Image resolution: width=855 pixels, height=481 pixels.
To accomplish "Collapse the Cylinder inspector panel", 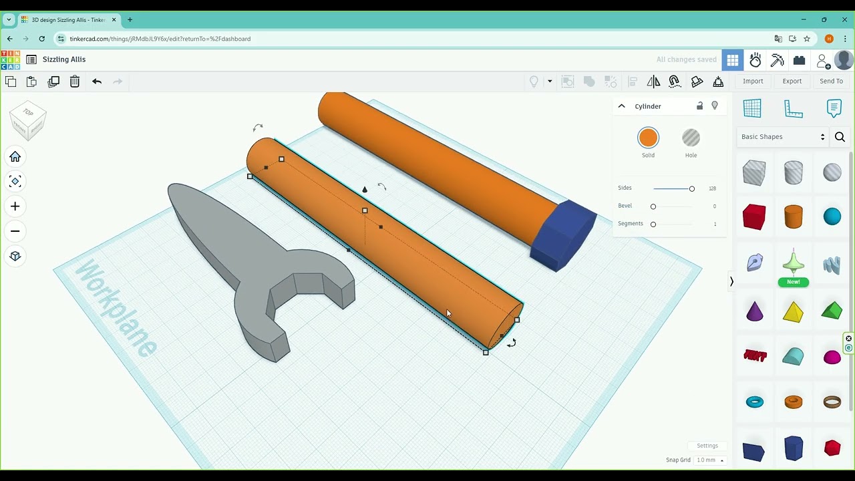I will (621, 106).
